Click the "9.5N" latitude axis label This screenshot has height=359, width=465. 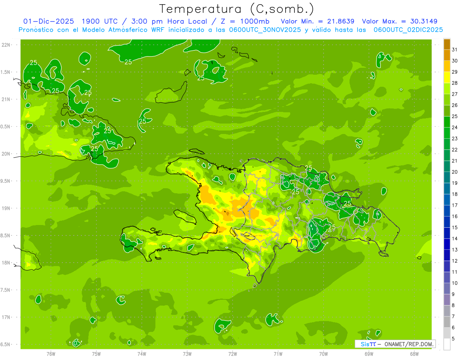[6, 181]
